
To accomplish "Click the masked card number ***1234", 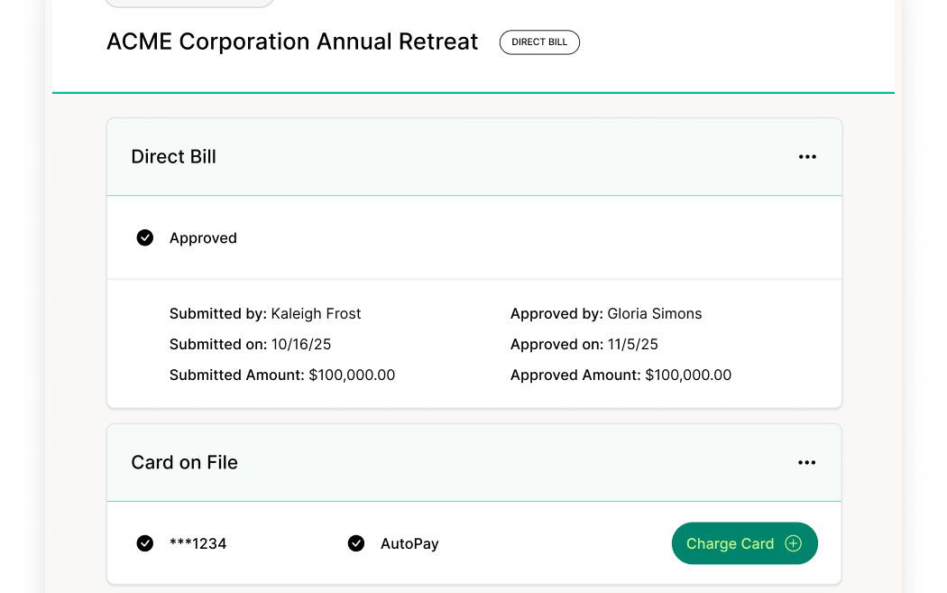I will coord(198,544).
